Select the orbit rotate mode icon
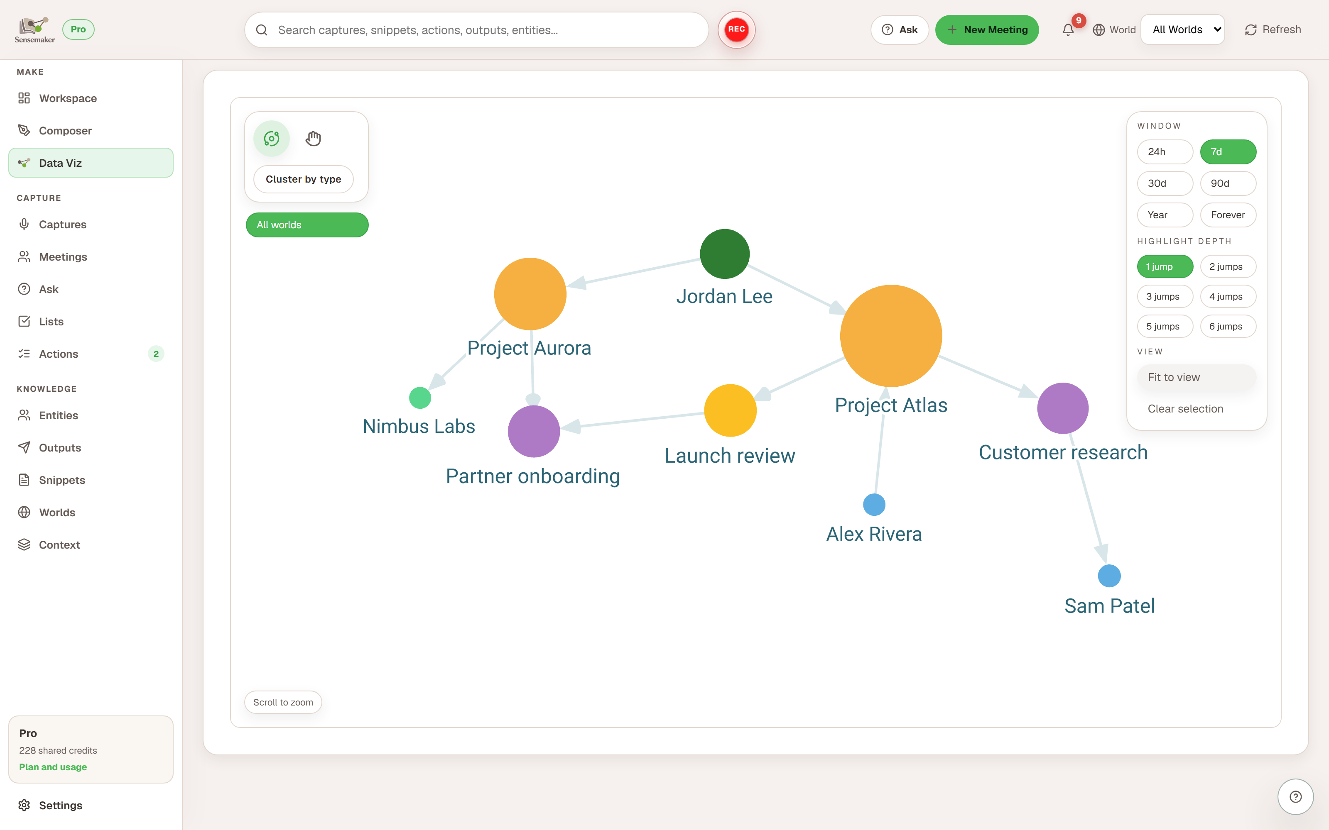 point(271,138)
